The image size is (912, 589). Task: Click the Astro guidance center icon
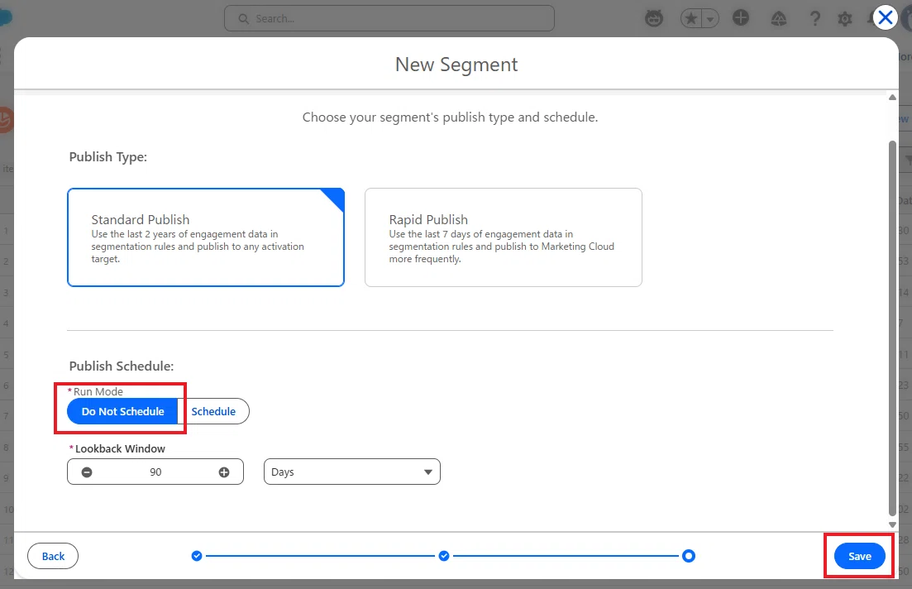tap(654, 19)
